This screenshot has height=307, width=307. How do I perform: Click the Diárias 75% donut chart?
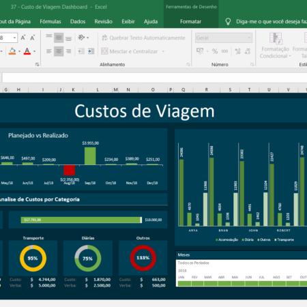click(x=88, y=258)
